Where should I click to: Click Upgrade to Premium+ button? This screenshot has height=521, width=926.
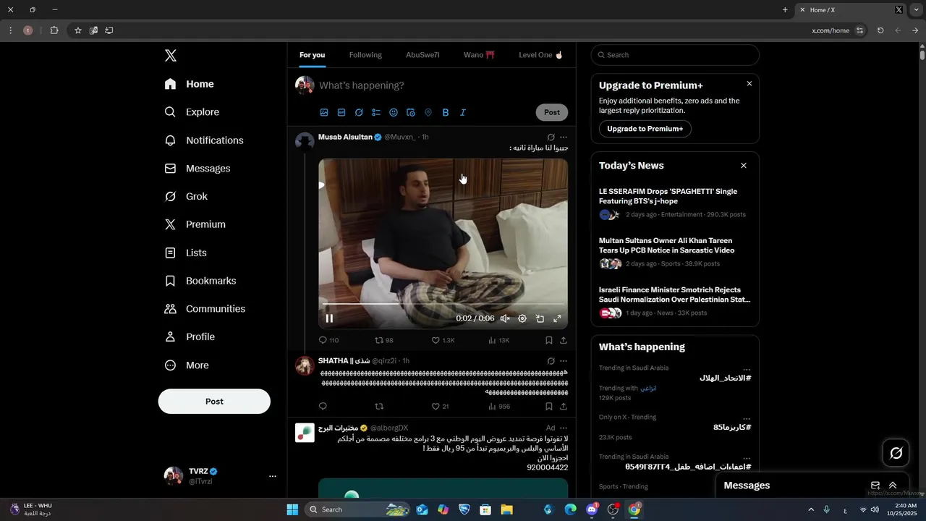click(645, 129)
